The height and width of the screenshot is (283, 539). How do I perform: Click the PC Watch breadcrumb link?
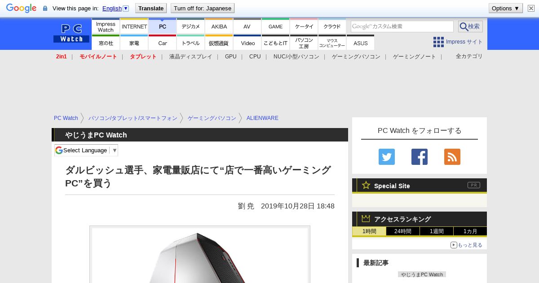point(66,118)
